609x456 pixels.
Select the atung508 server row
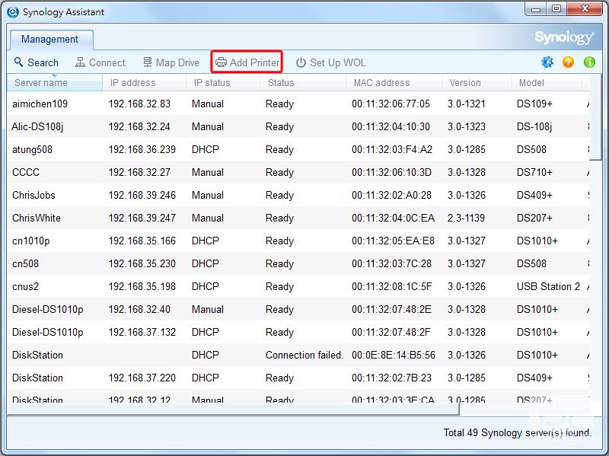point(298,149)
